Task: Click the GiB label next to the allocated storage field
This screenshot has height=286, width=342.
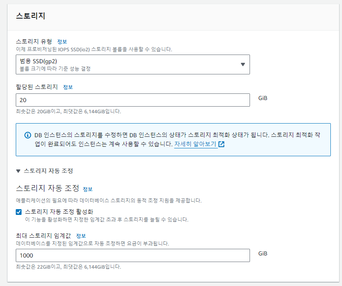Action: point(262,98)
